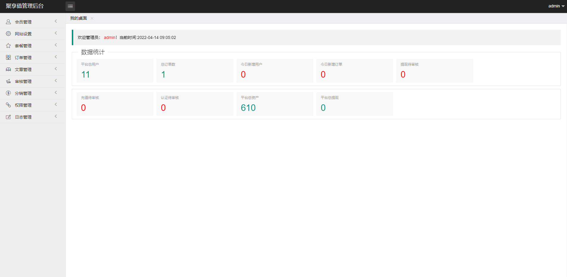Switch to the 我的桌面 tab
Image resolution: width=567 pixels, height=277 pixels.
(79, 18)
